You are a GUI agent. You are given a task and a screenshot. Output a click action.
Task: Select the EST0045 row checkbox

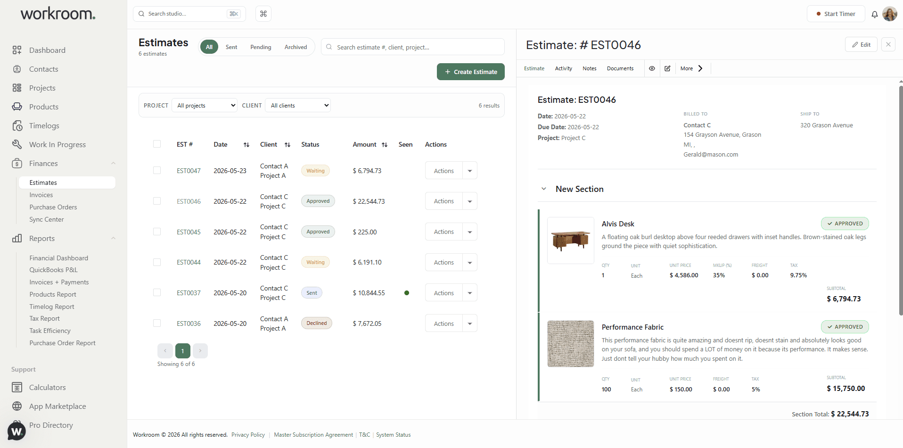pyautogui.click(x=157, y=232)
